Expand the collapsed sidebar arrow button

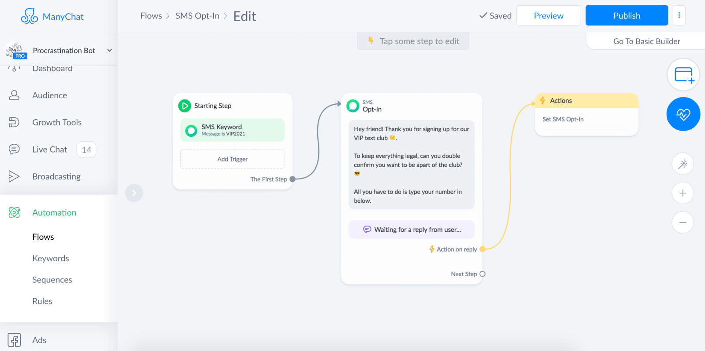(x=134, y=193)
